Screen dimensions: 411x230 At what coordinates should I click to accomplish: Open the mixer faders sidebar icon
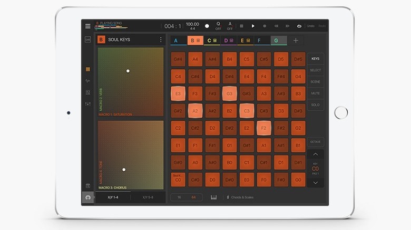tap(88, 104)
